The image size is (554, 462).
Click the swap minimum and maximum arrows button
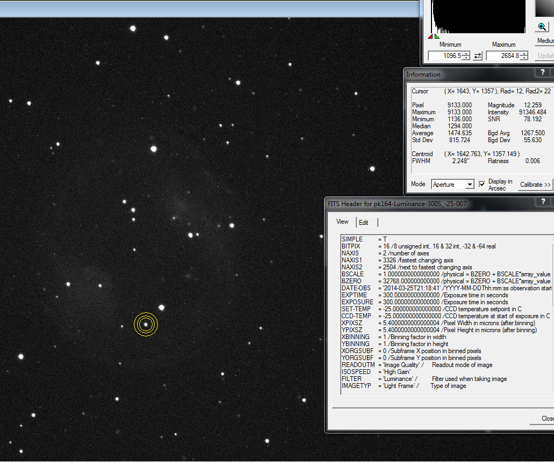click(x=478, y=56)
